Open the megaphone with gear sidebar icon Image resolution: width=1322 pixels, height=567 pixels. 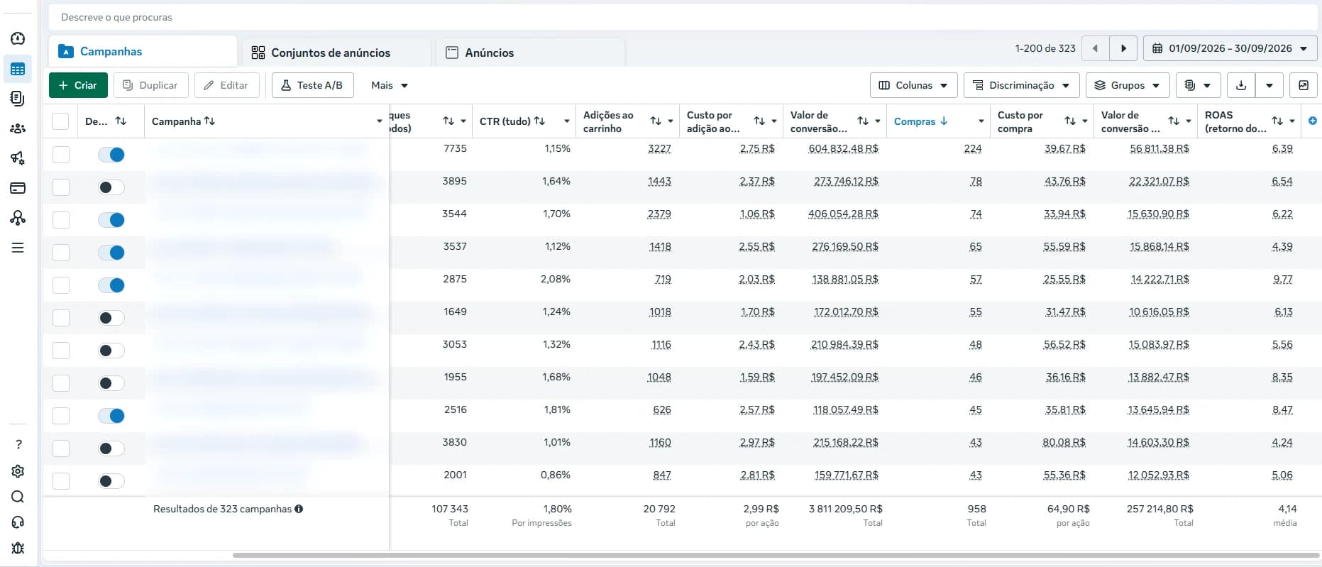click(x=18, y=158)
